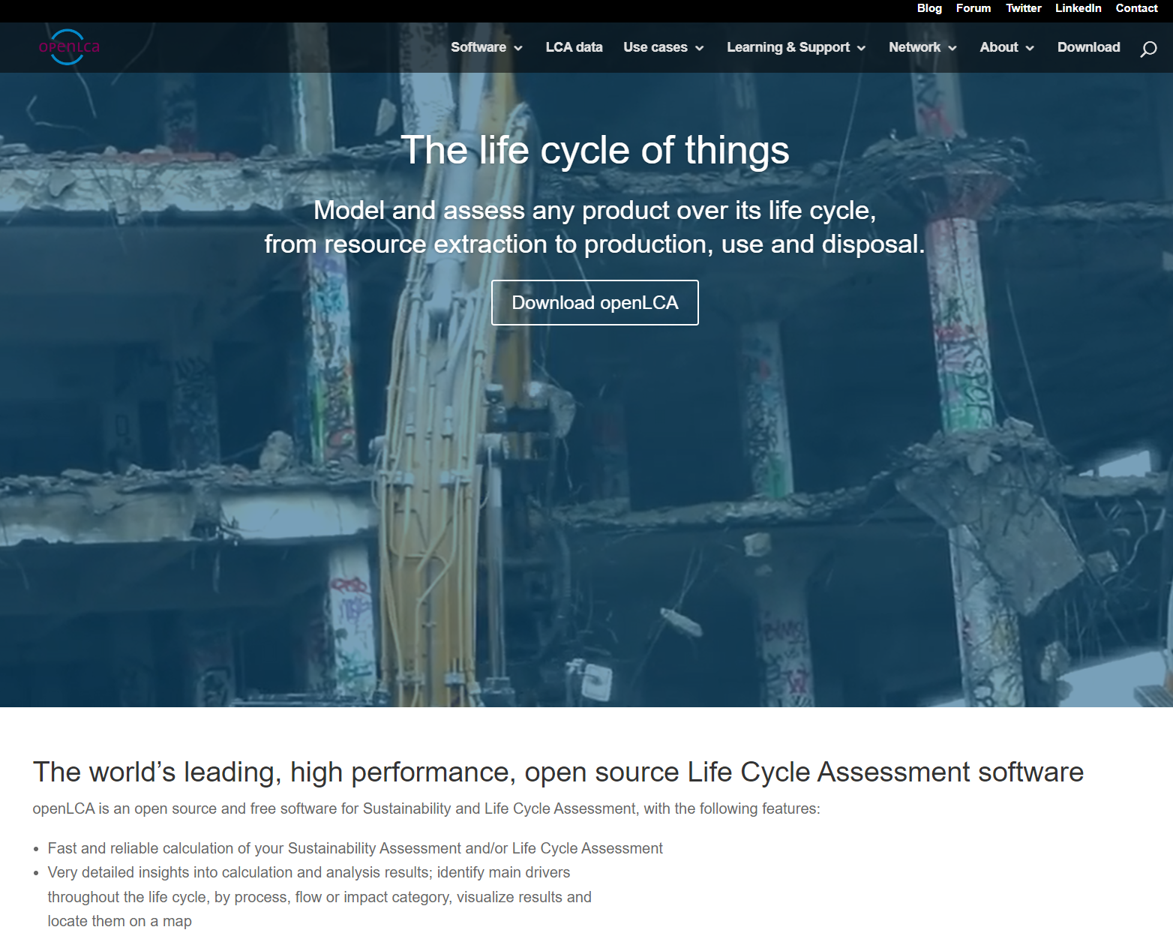The width and height of the screenshot is (1173, 933).
Task: Click 'The life cycle of things' headline
Action: click(595, 150)
